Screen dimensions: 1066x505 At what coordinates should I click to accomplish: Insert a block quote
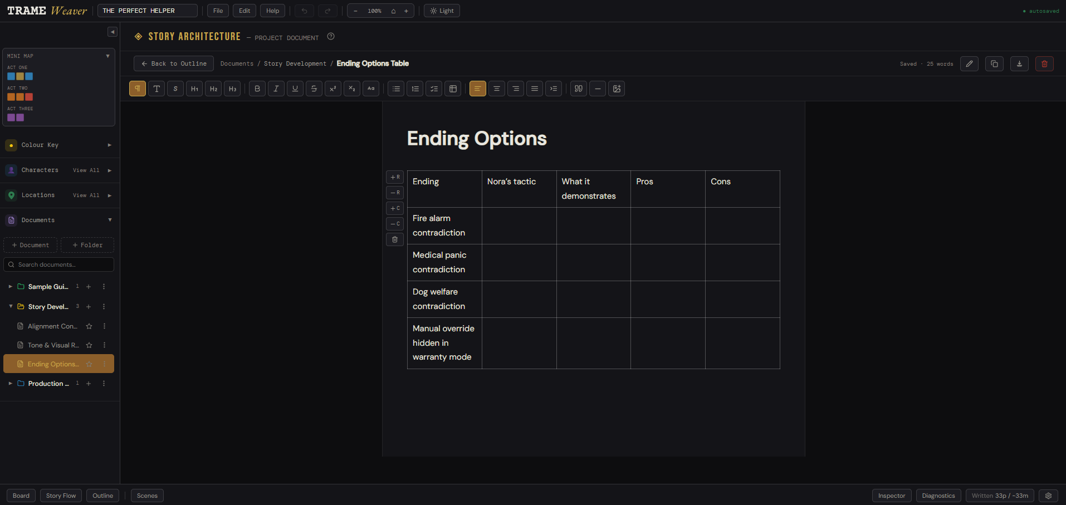point(579,89)
